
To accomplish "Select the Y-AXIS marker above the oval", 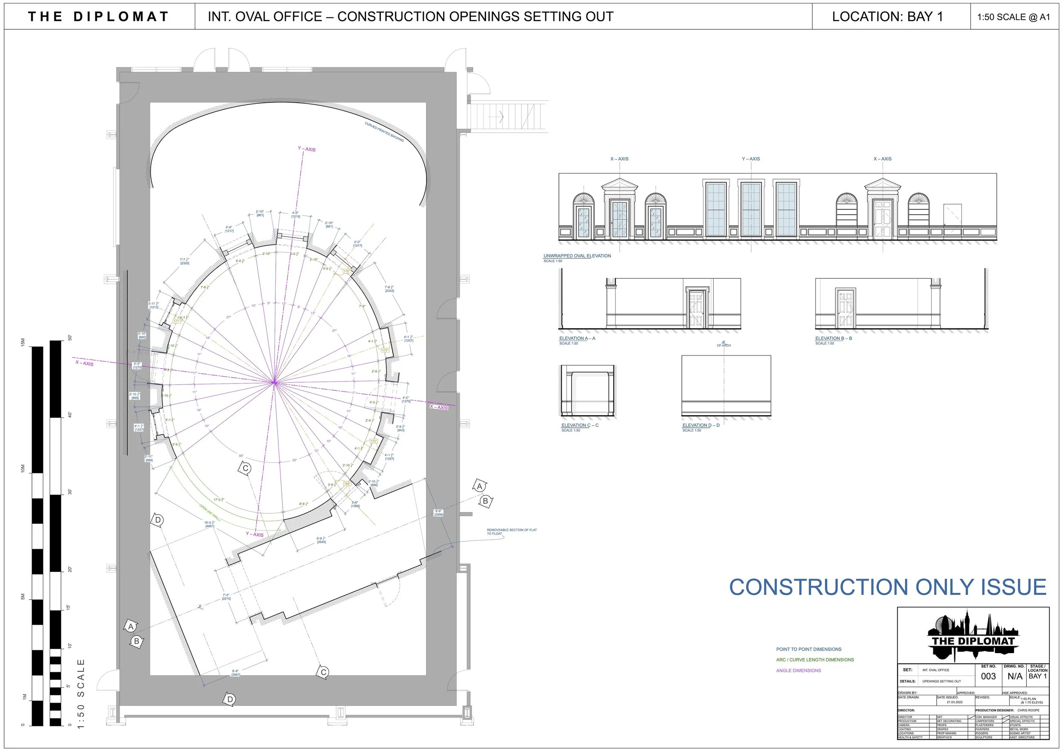I will (x=306, y=148).
